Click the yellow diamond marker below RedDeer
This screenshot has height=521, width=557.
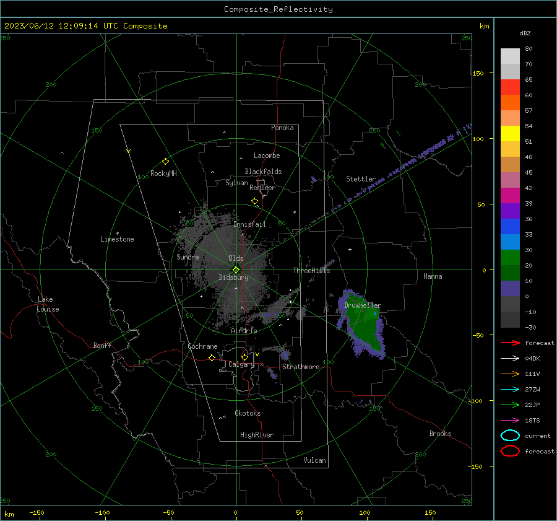254,201
